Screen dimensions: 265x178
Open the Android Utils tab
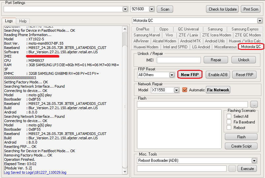pos(215,41)
